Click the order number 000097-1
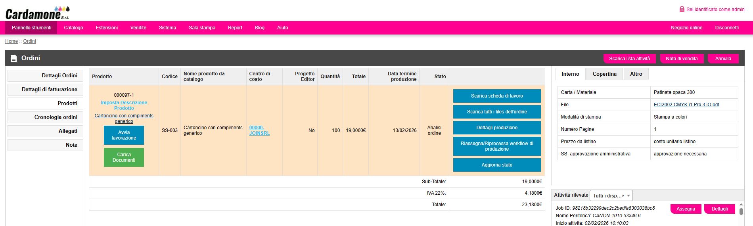Screen dimensions: 753x226 click(124, 95)
